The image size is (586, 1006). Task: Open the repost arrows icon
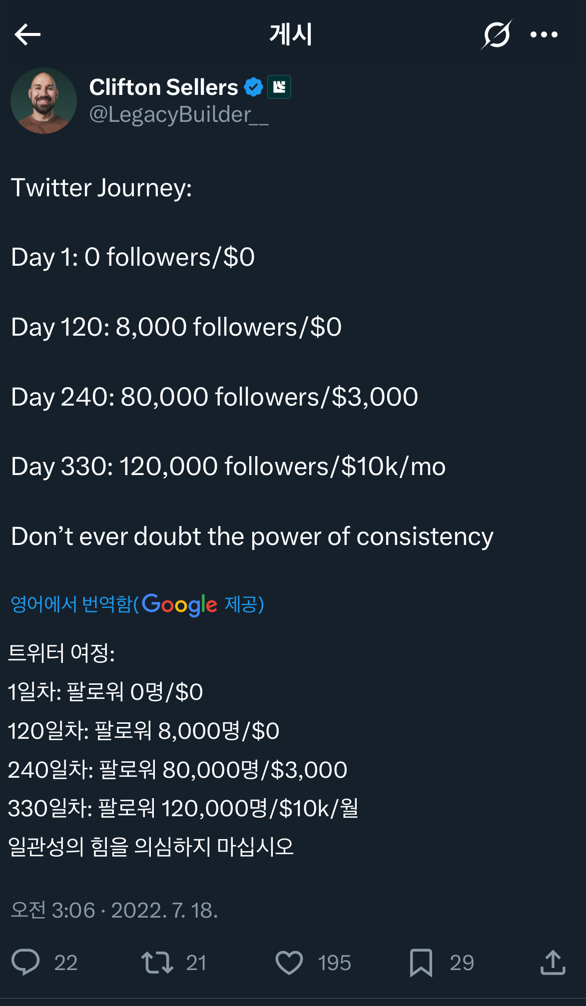157,962
